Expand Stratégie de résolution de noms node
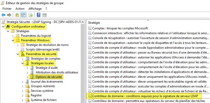The height and width of the screenshot is (103, 210). (18, 45)
